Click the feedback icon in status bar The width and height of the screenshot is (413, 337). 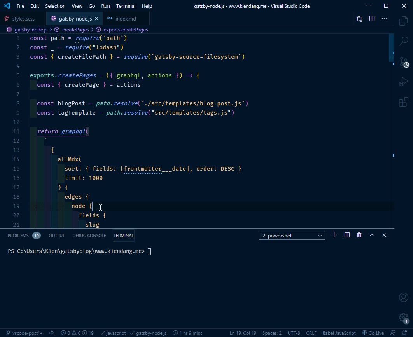click(x=393, y=333)
